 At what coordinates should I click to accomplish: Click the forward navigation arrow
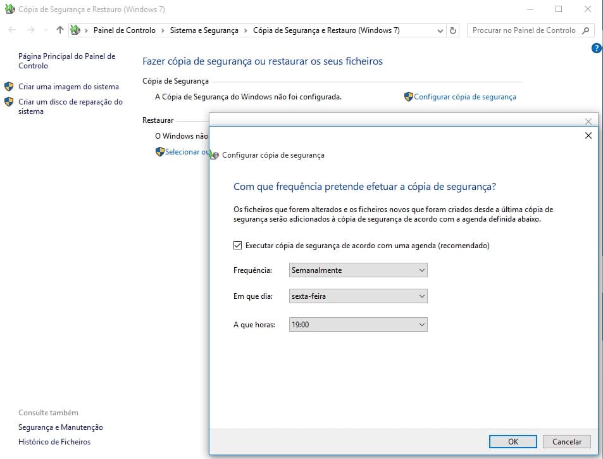click(31, 30)
